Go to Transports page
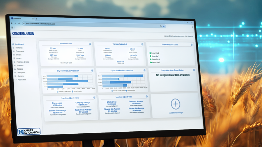Screen dimensions: 262x147 coord(20,72)
